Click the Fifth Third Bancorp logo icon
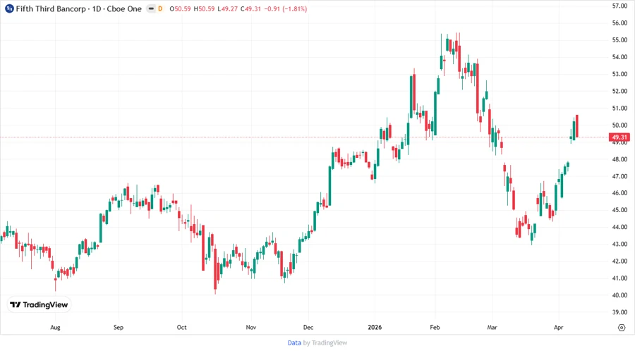Image resolution: width=635 pixels, height=351 pixels. click(x=9, y=8)
